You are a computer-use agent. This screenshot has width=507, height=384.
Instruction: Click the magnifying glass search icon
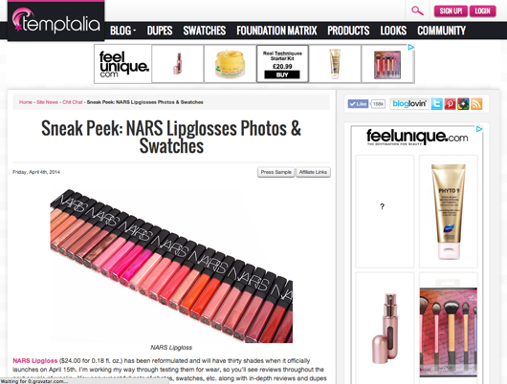[x=417, y=11]
